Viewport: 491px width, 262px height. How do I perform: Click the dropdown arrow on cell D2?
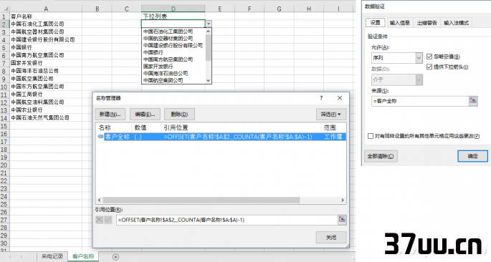pyautogui.click(x=209, y=24)
